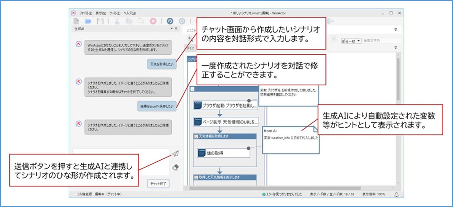Collapse the outer scenario group box

[193, 89]
